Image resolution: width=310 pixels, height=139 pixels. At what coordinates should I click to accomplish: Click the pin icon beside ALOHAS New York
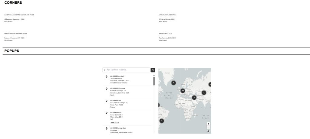pos(106,76)
